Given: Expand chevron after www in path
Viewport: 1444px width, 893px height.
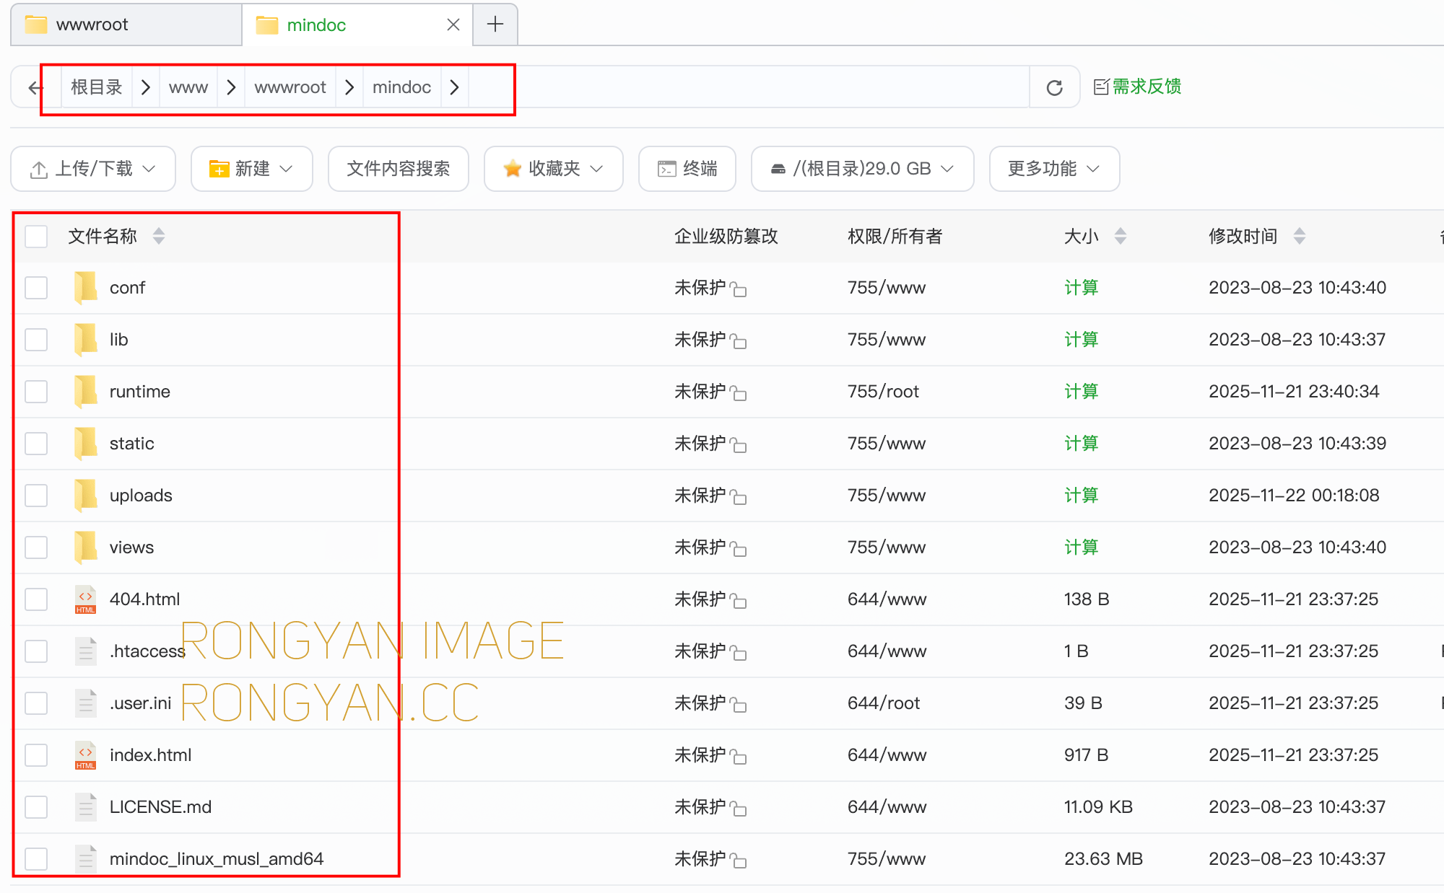Looking at the screenshot, I should pyautogui.click(x=231, y=87).
